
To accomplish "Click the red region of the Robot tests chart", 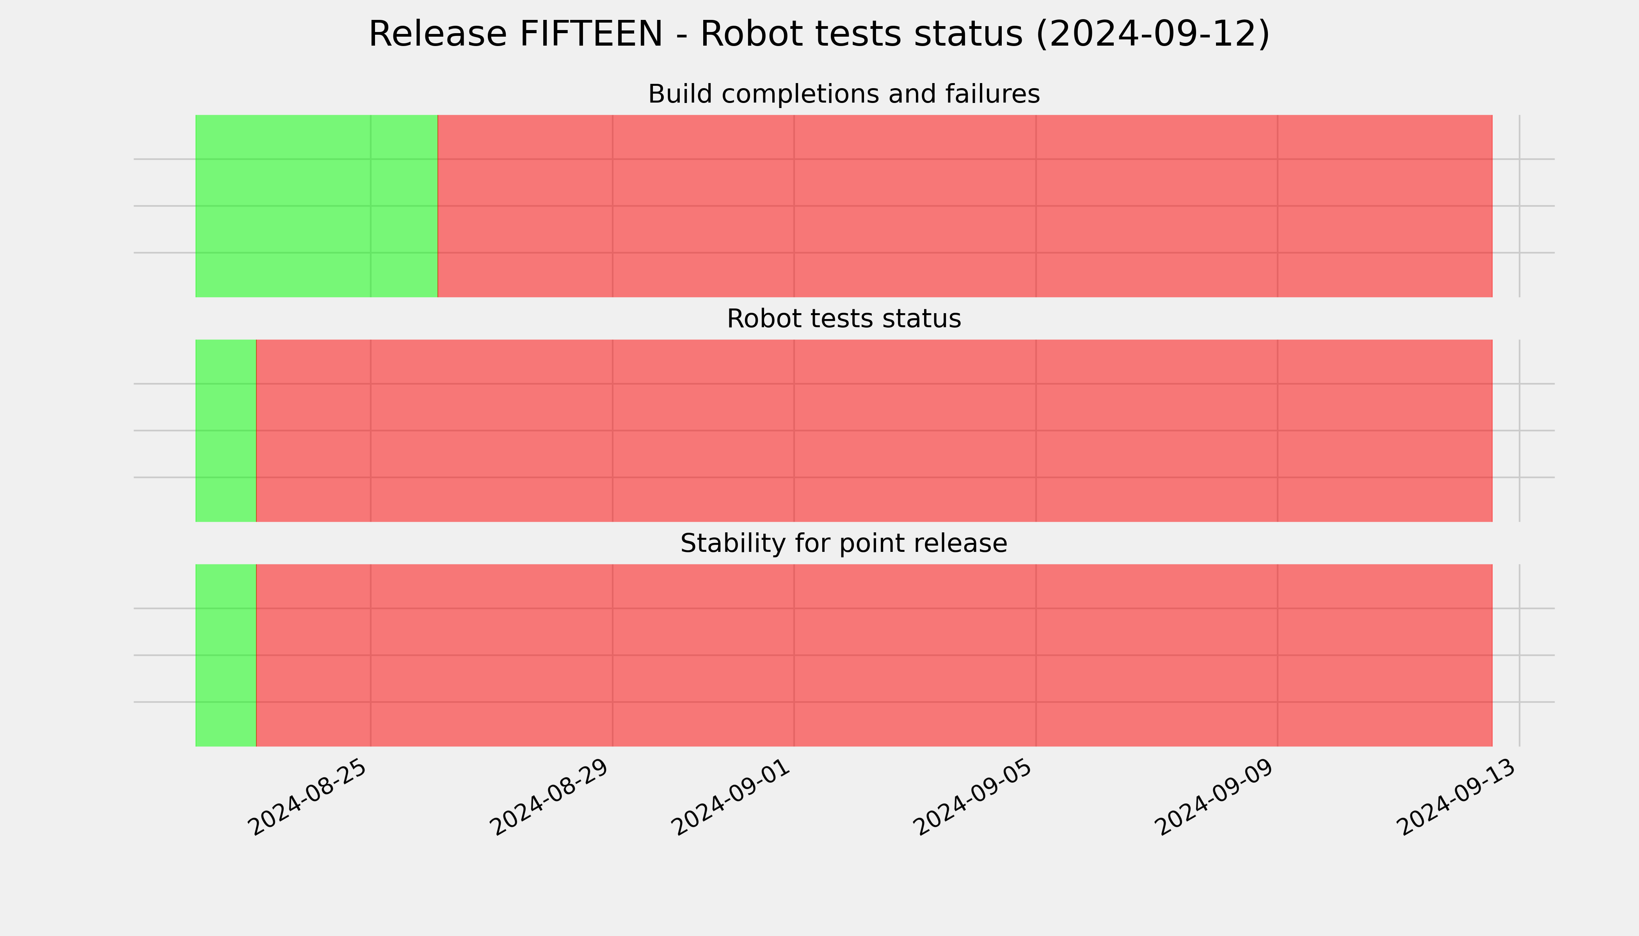I will (x=874, y=431).
